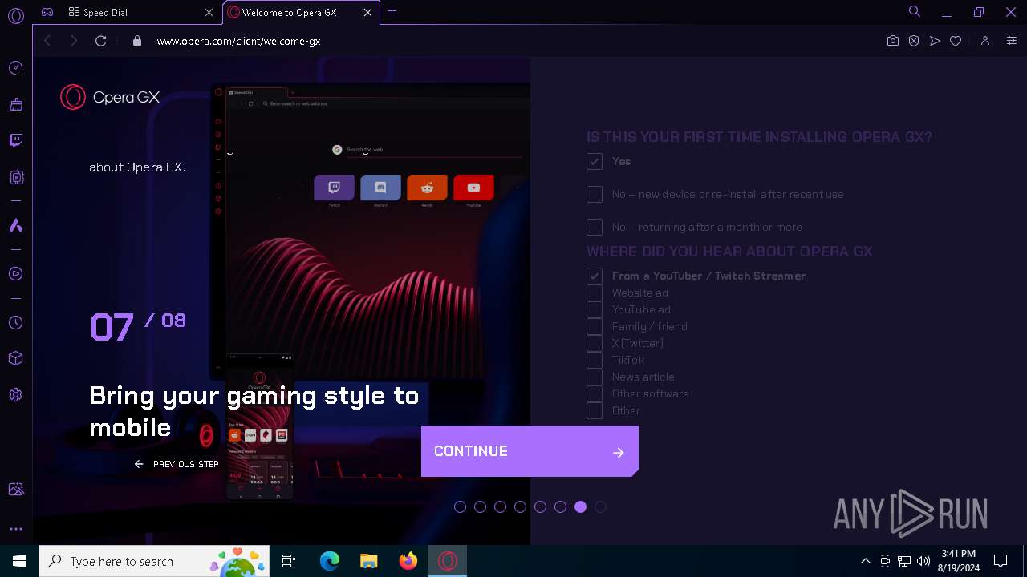Open volume control in system tray
Viewport: 1027px width, 577px height.
[x=923, y=561]
